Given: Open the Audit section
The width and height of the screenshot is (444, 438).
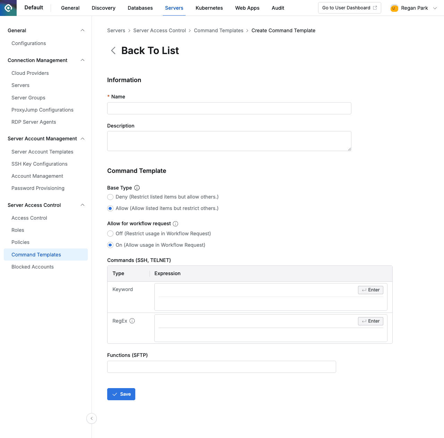Looking at the screenshot, I should pos(277,8).
